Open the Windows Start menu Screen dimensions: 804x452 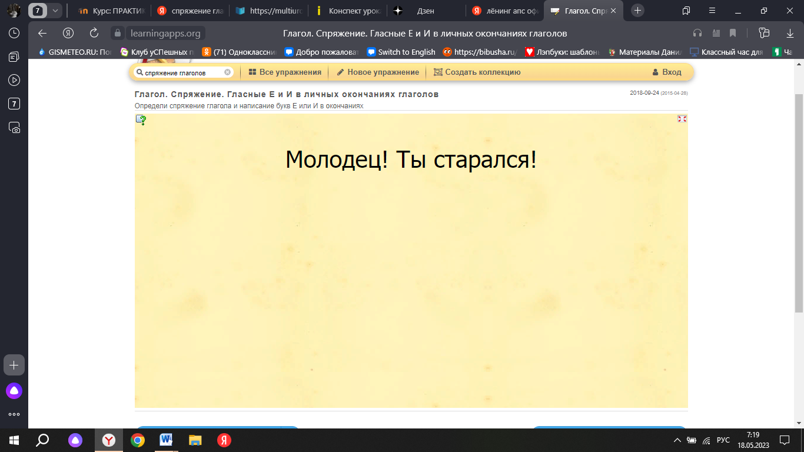14,440
